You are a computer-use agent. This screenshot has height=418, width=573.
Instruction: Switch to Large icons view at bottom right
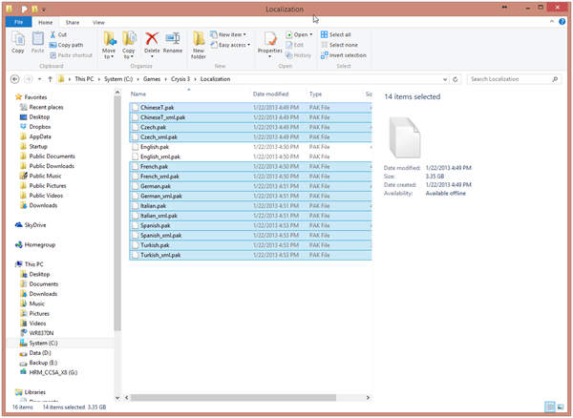pyautogui.click(x=561, y=407)
